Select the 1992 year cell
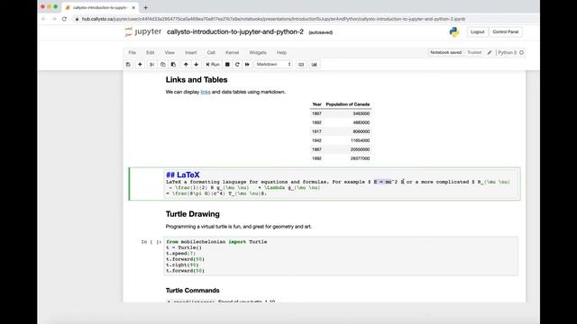Screen dimensions: 577x324 click(x=316, y=158)
